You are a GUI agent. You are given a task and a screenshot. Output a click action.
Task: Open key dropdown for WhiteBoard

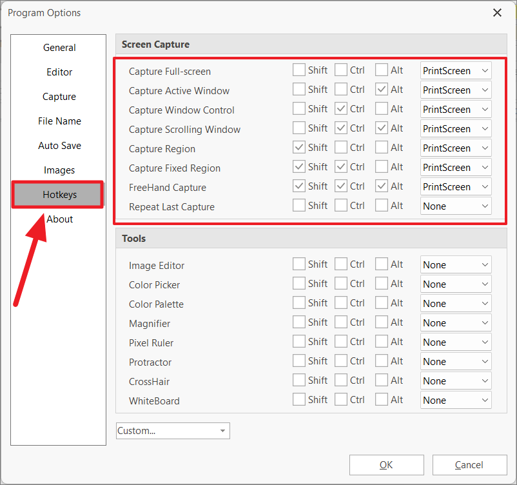click(456, 401)
